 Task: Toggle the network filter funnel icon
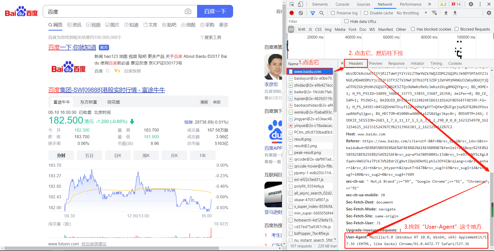pyautogui.click(x=313, y=13)
